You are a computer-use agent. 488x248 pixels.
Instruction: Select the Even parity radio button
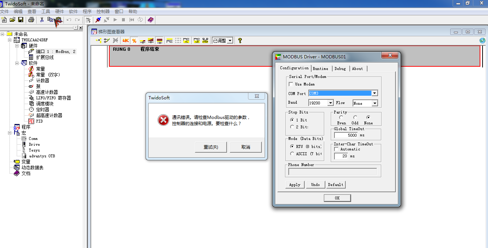click(x=341, y=117)
